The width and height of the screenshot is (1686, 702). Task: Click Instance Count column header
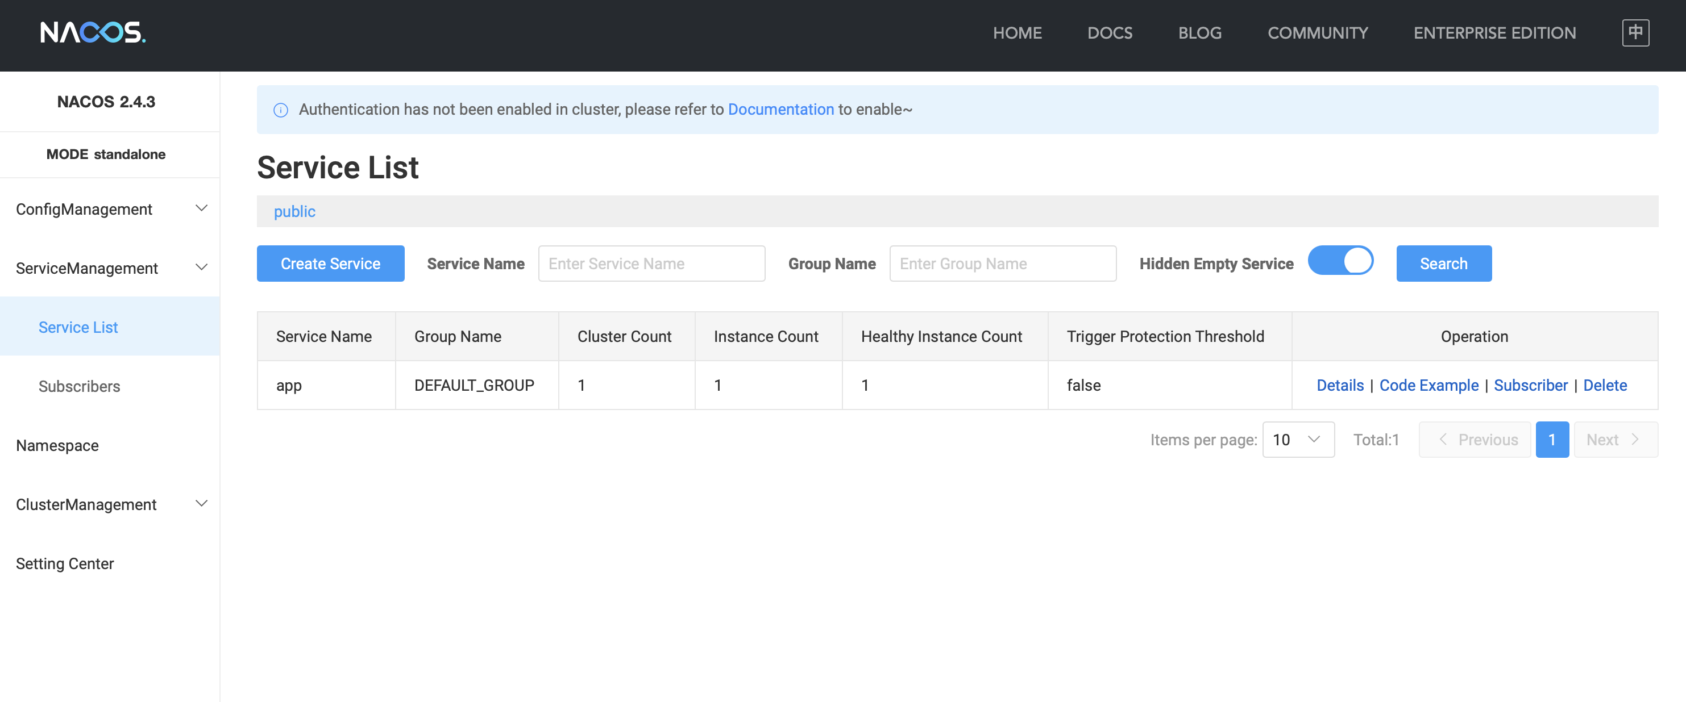769,336
